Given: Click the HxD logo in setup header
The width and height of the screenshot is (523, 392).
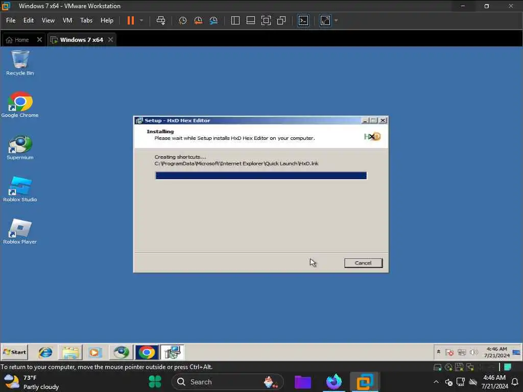Looking at the screenshot, I should (x=372, y=136).
